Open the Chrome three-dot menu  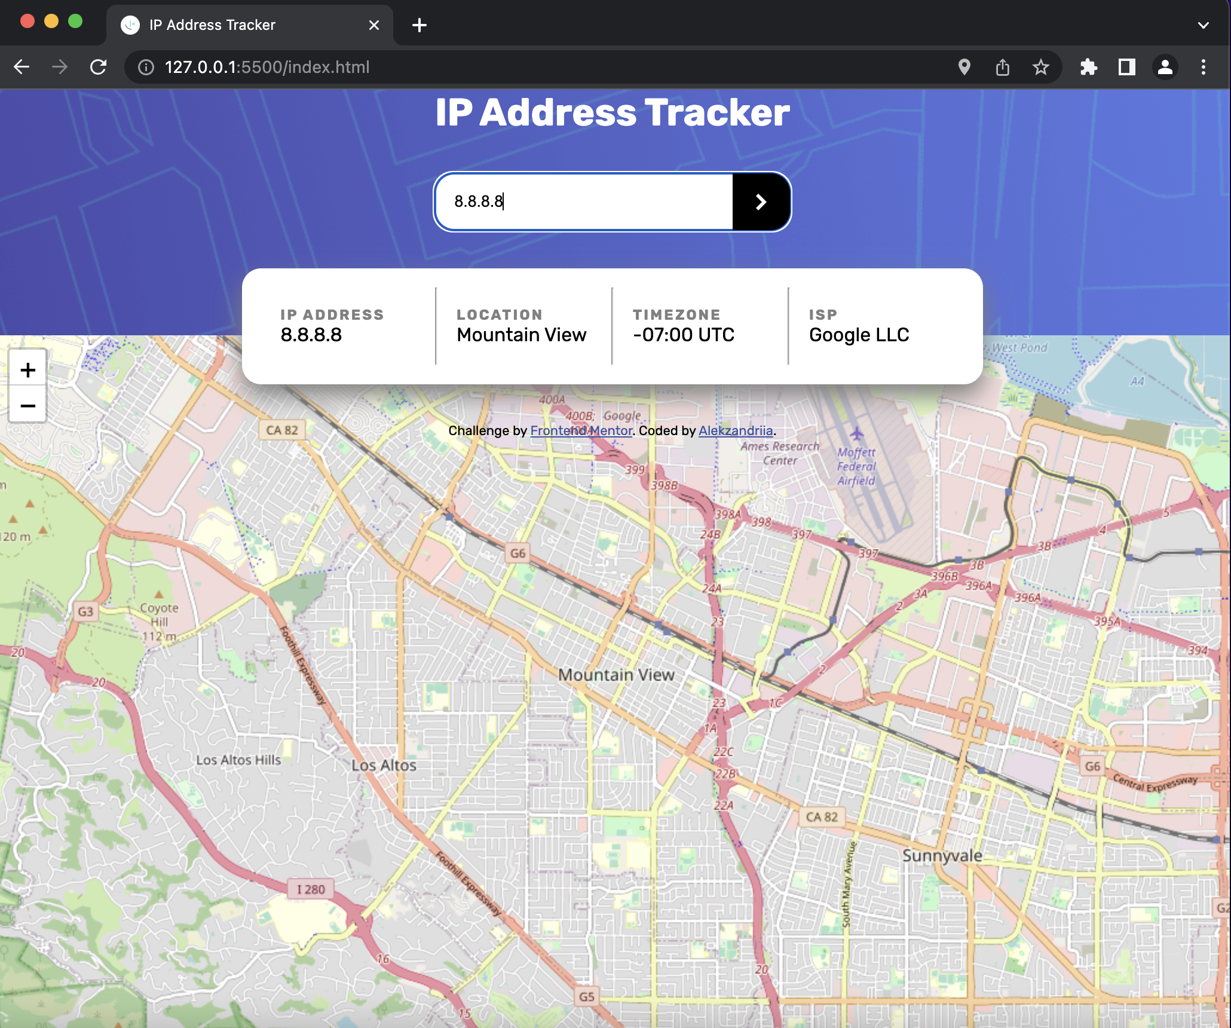(1204, 67)
